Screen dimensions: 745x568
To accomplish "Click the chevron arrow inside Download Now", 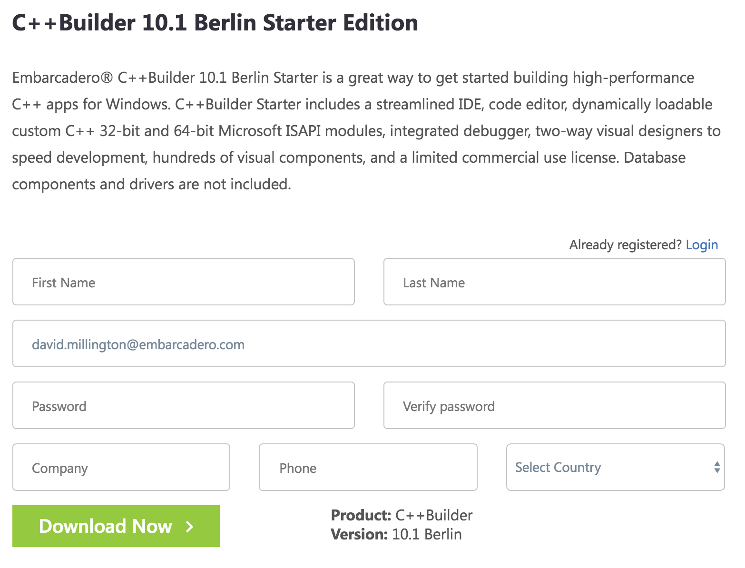I will pyautogui.click(x=189, y=527).
